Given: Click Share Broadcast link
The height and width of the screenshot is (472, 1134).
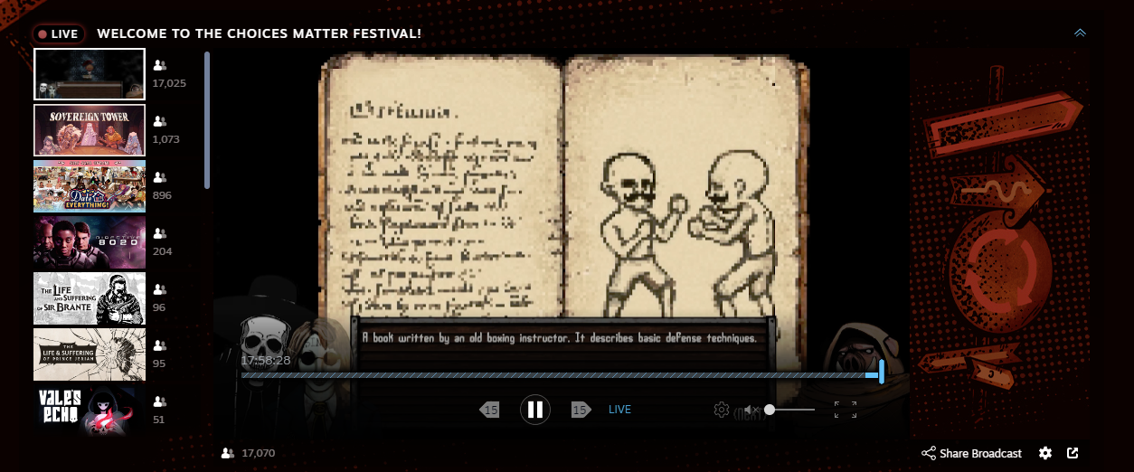Looking at the screenshot, I should point(980,453).
